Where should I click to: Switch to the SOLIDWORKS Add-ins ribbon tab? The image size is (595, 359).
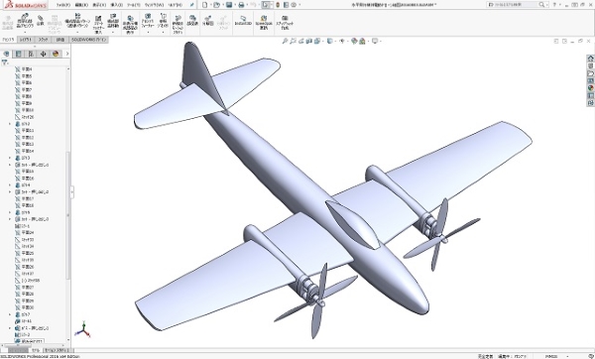[x=89, y=40]
